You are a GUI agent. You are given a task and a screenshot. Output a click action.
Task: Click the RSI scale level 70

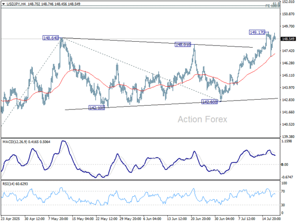283,191
